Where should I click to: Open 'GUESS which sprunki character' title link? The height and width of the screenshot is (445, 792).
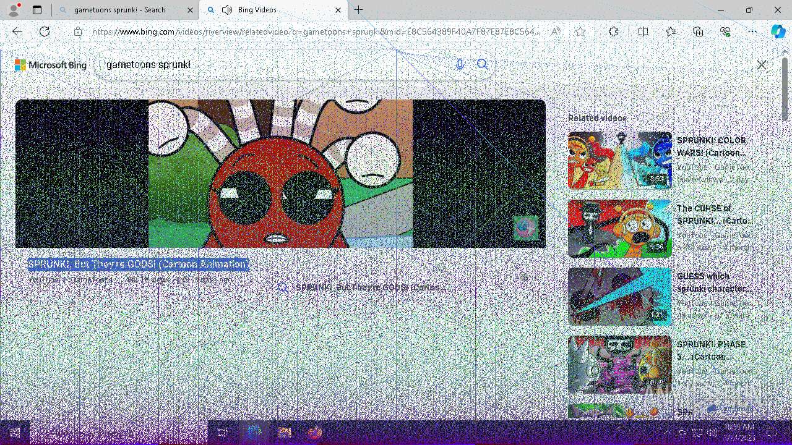(x=714, y=282)
